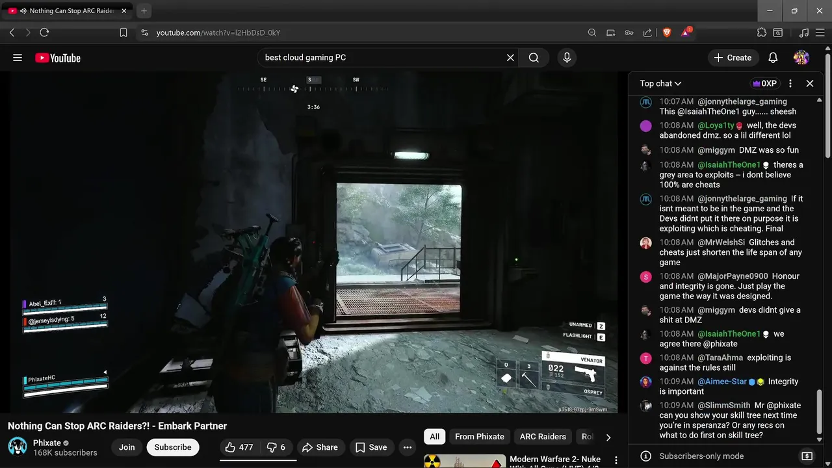The width and height of the screenshot is (832, 468).
Task: Switch chat mode via Top chat dropdown
Action: 660,83
